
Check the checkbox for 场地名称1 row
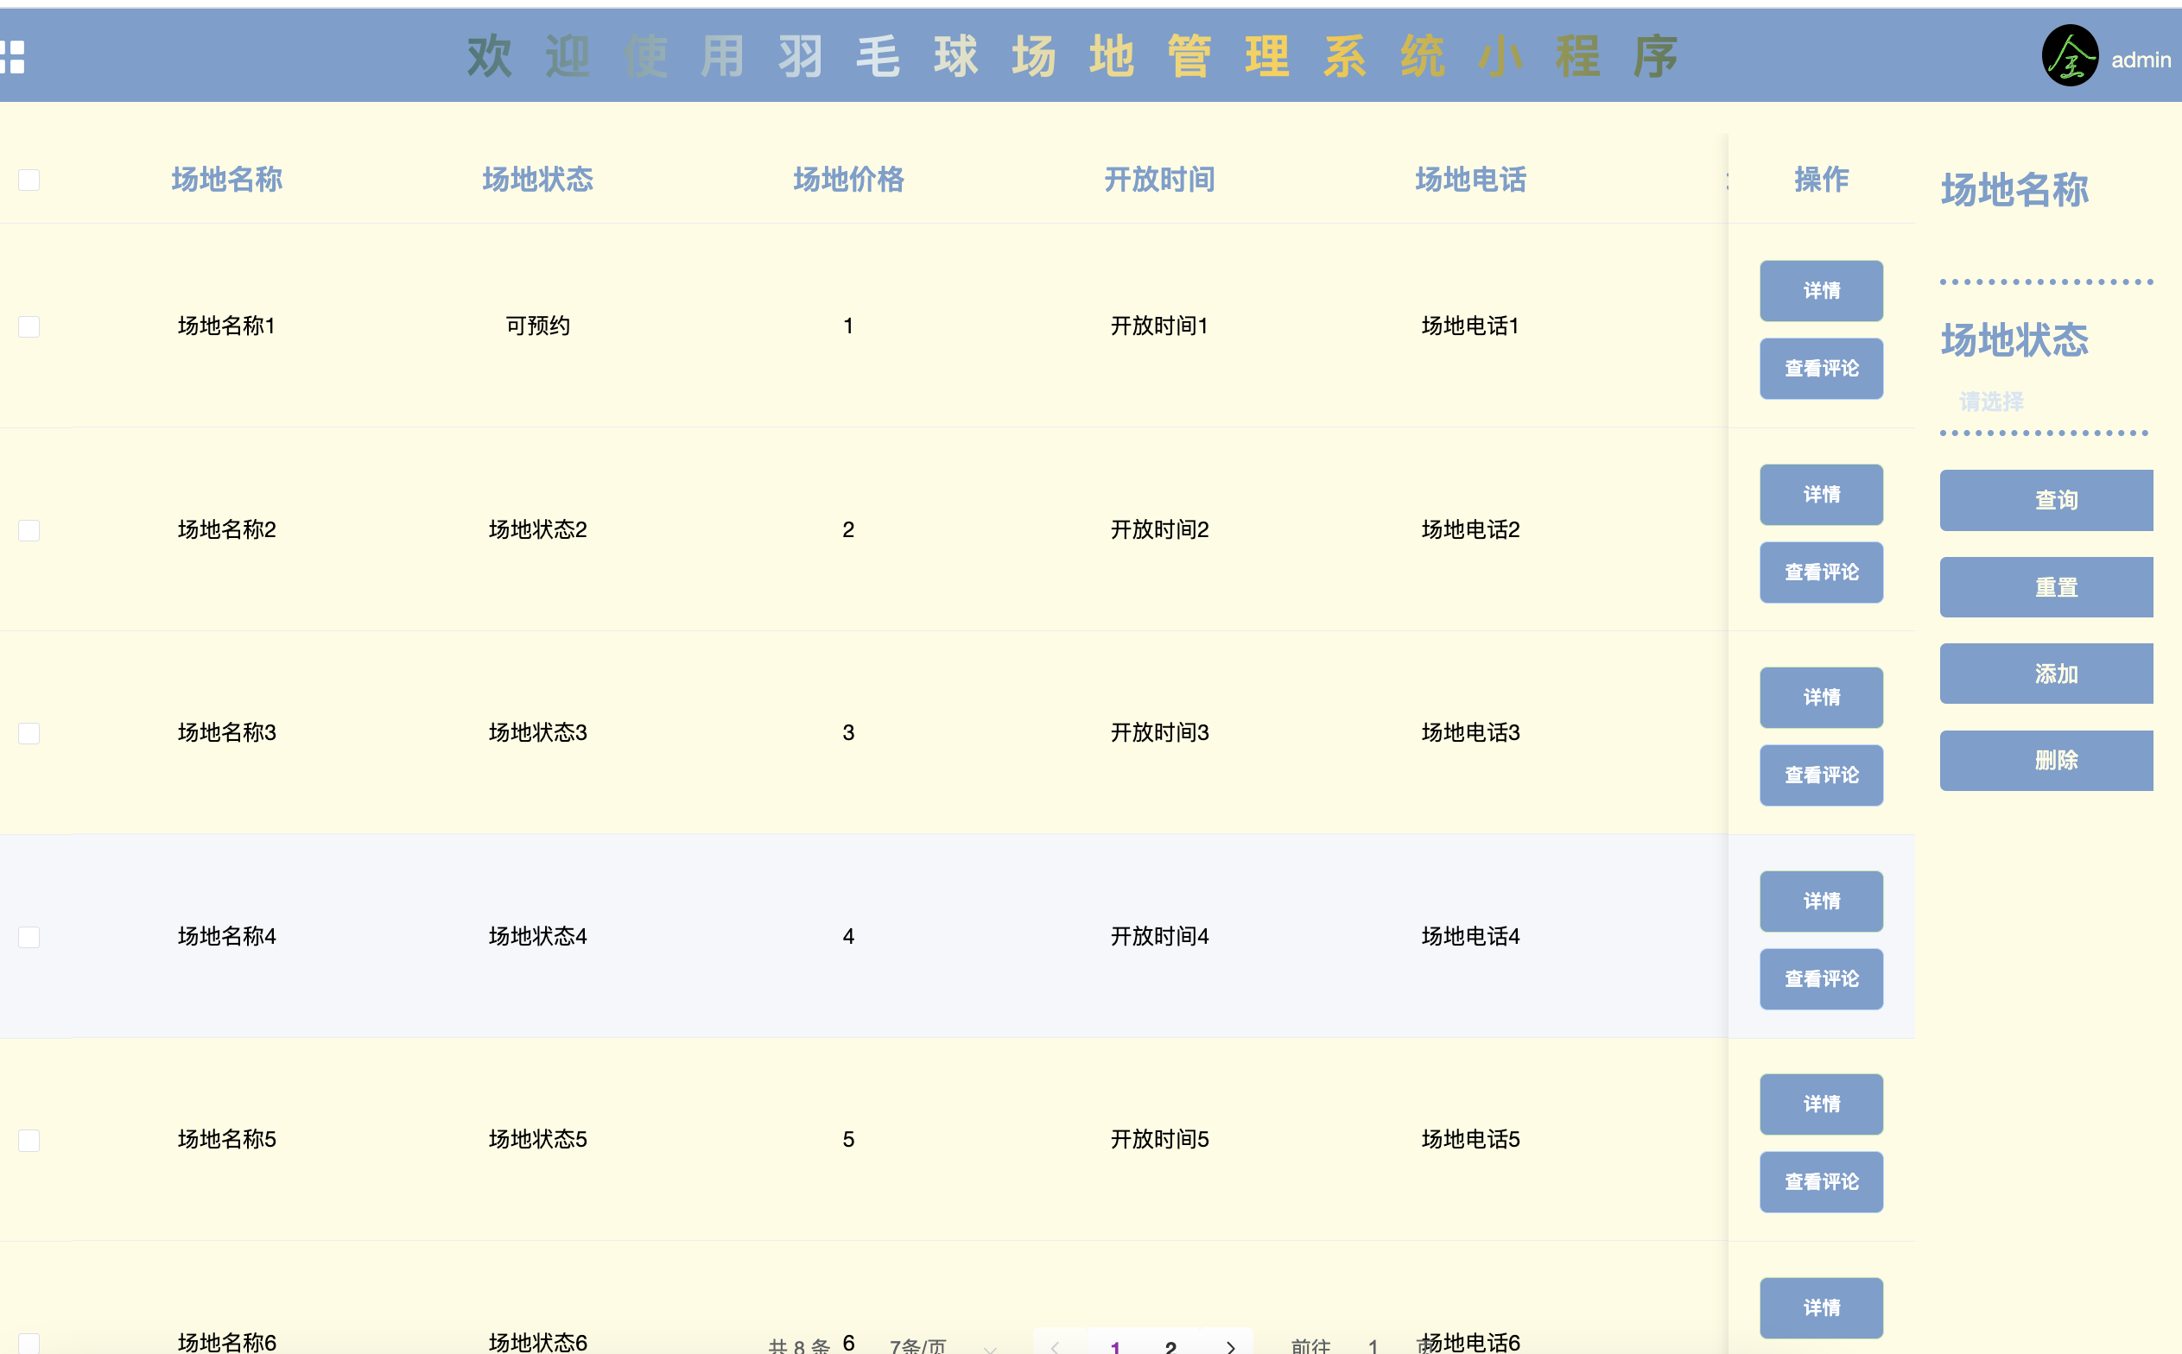[x=29, y=326]
